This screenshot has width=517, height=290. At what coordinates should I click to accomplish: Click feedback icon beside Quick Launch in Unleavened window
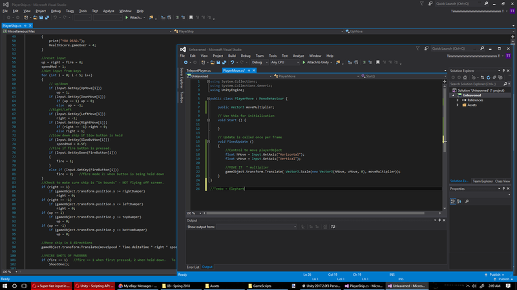(x=427, y=48)
